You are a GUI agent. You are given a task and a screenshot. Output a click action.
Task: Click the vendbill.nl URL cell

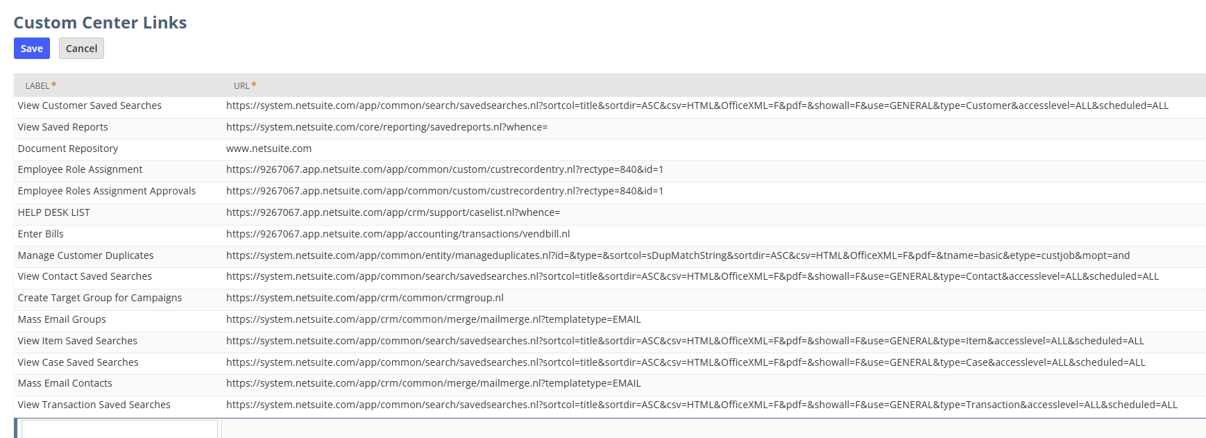398,235
